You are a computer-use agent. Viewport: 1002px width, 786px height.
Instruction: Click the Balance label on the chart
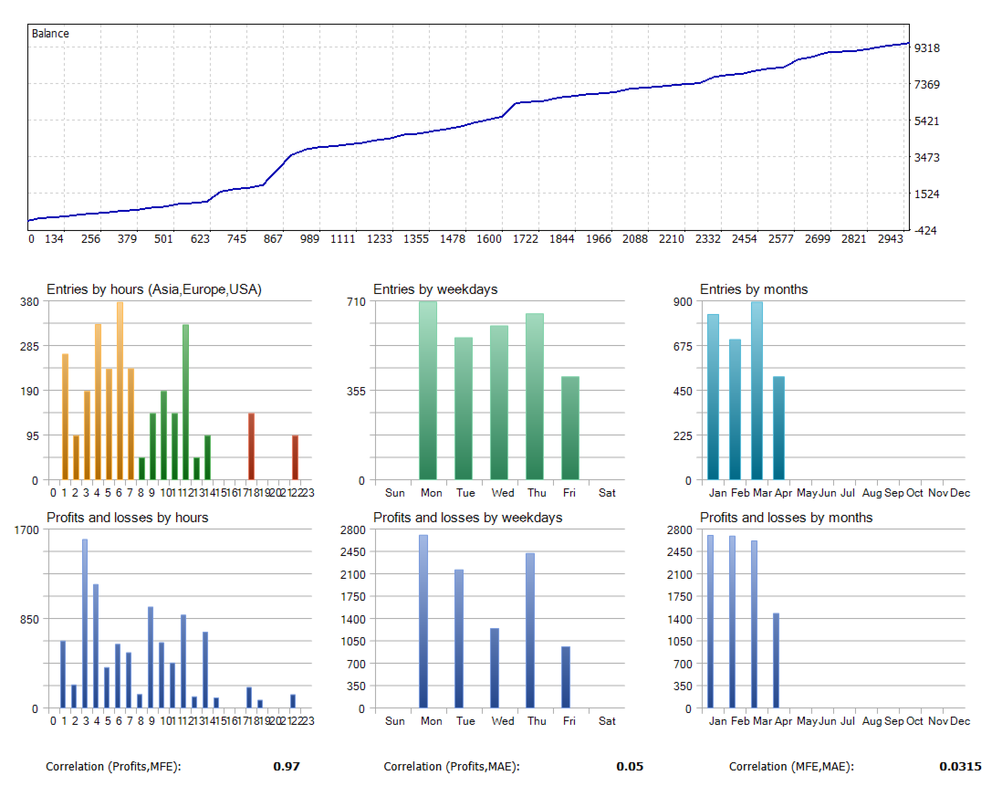(x=50, y=34)
